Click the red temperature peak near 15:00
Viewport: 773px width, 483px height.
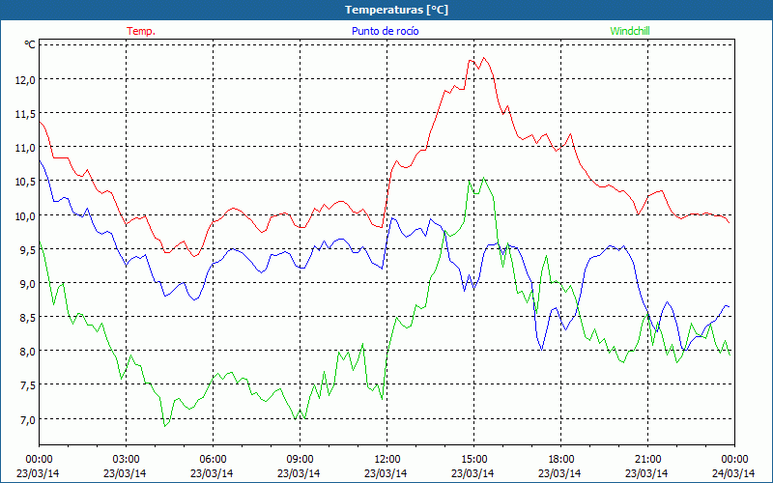click(x=484, y=58)
